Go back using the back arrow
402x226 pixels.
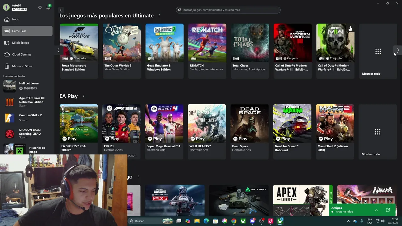[x=61, y=10]
